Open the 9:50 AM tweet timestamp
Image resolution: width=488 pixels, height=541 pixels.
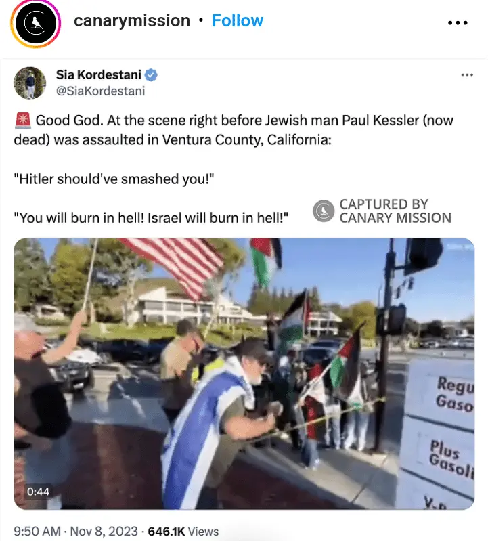coord(37,532)
